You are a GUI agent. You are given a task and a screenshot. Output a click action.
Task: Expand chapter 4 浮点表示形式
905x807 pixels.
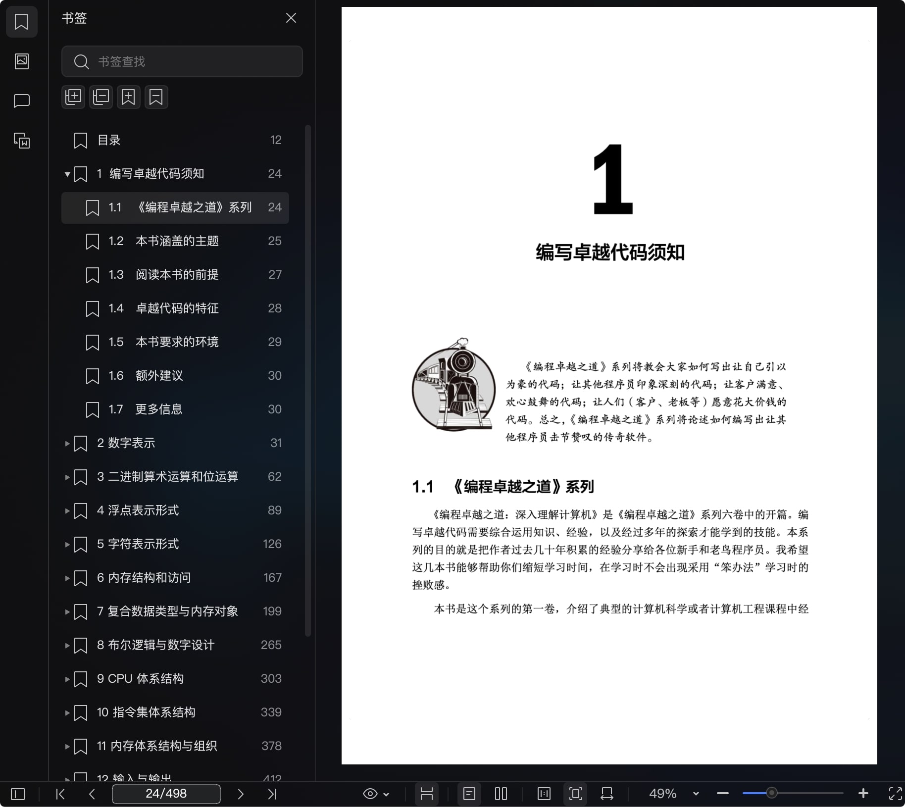click(67, 510)
